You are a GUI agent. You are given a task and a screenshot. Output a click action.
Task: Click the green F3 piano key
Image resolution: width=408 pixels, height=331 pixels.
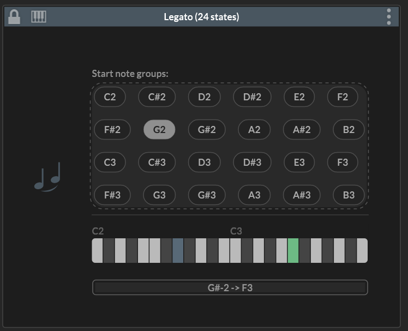pyautogui.click(x=293, y=250)
